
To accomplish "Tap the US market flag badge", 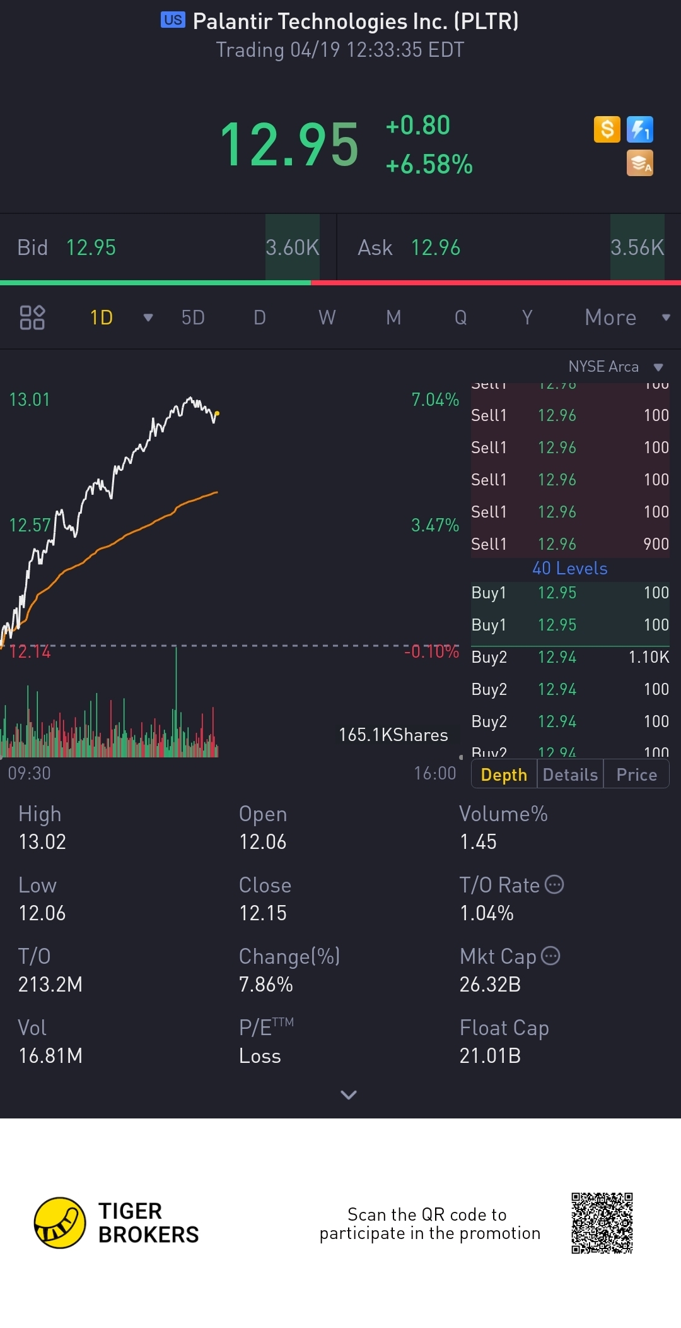I will click(x=173, y=20).
